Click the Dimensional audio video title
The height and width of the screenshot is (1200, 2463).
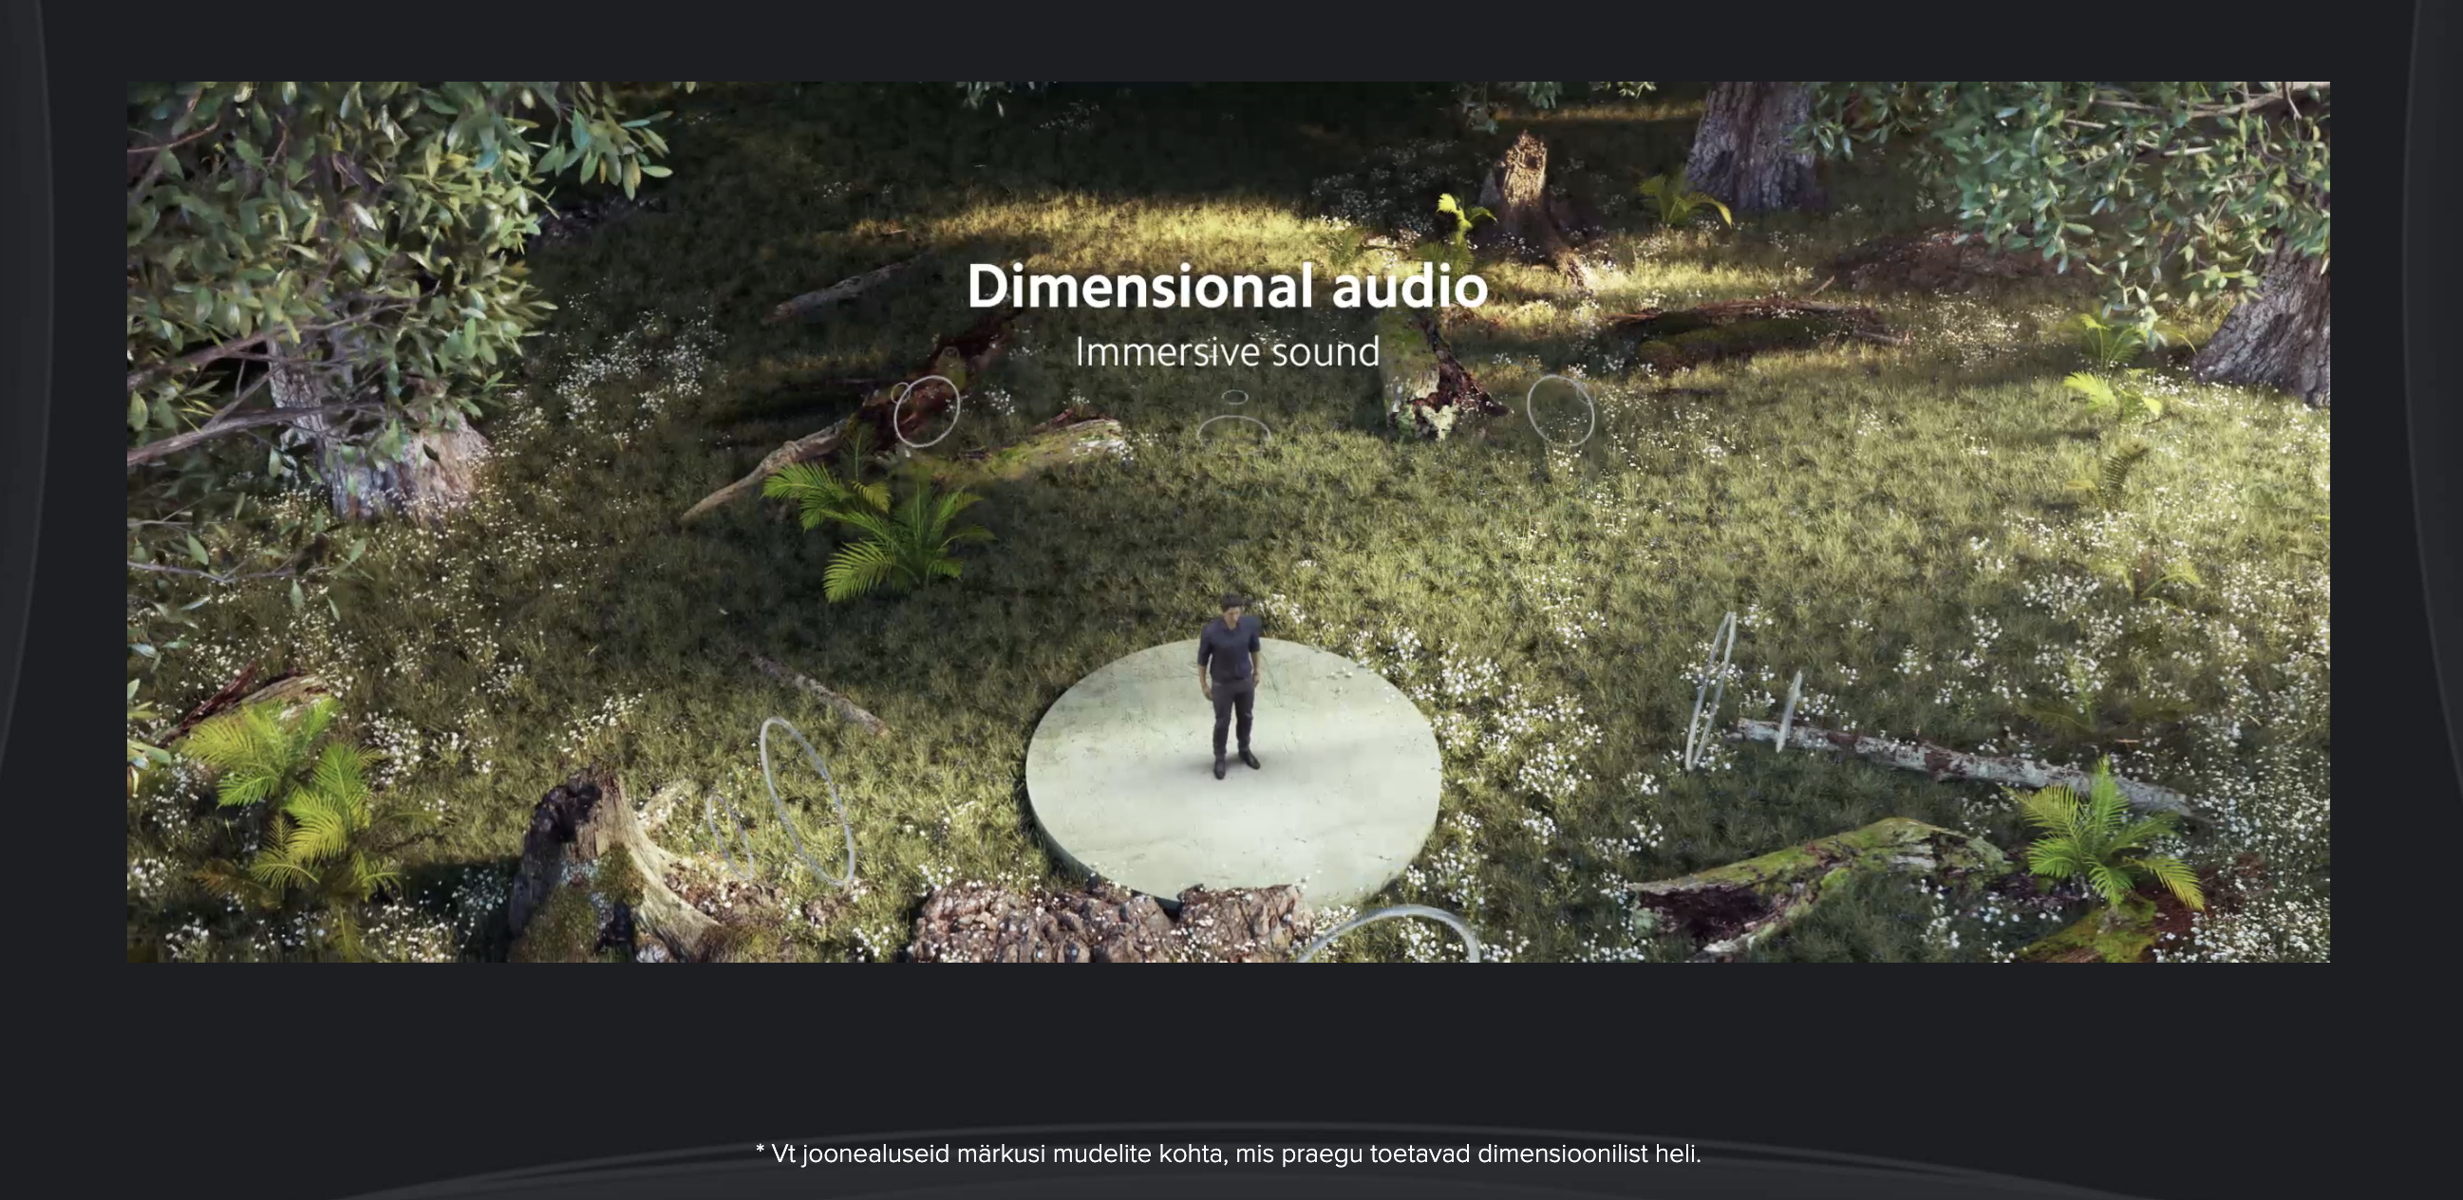pos(1228,286)
